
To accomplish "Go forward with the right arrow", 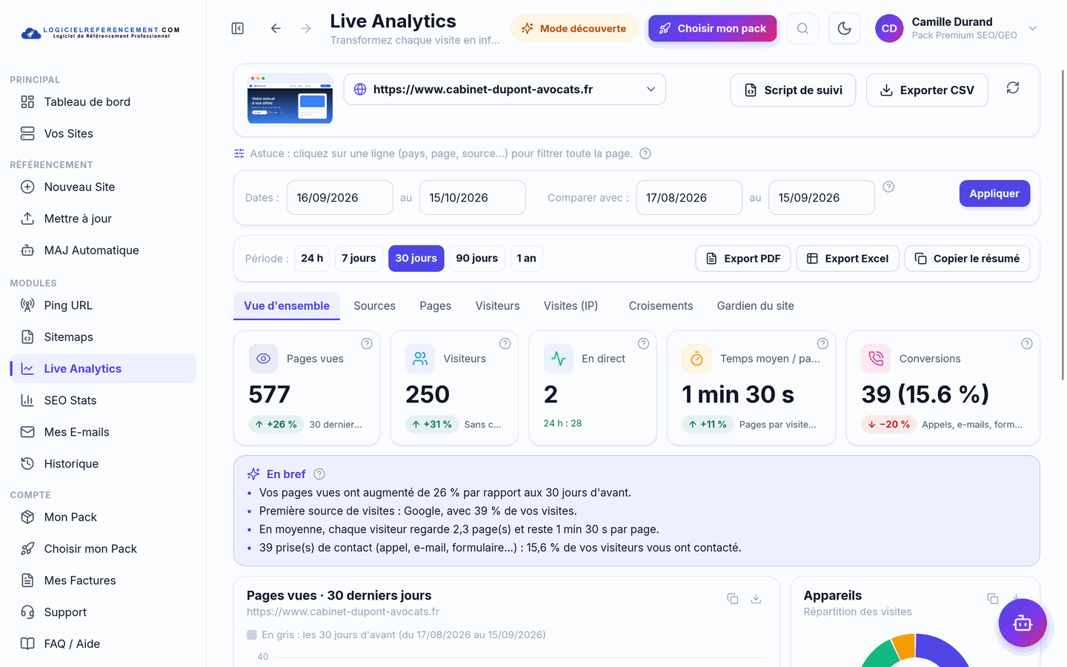I will (x=306, y=28).
